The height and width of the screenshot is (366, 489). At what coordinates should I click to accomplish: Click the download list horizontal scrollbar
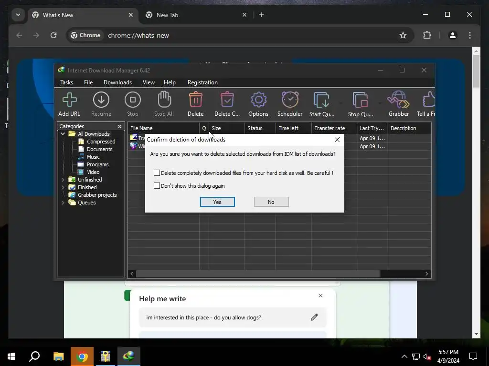[258, 274]
